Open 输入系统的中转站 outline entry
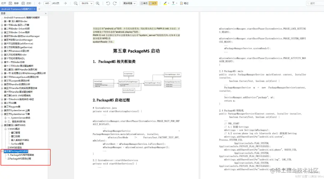Image resolution: width=324 pixels, height=179 pixels. [x=20, y=140]
